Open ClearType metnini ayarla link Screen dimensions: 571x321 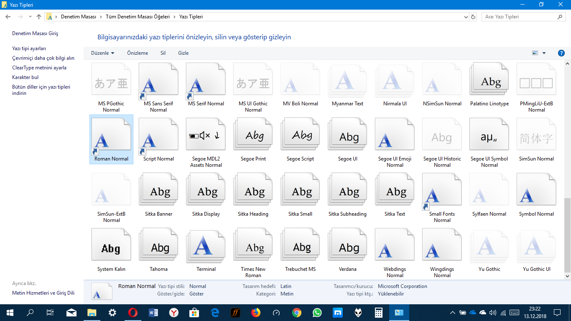(x=39, y=68)
